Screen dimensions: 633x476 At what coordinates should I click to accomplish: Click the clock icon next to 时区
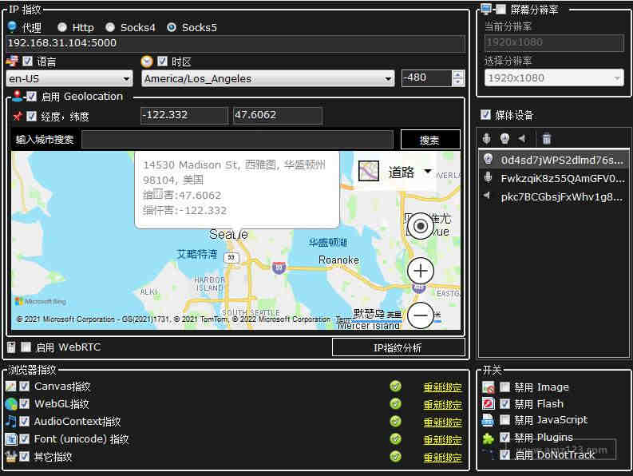(x=147, y=61)
